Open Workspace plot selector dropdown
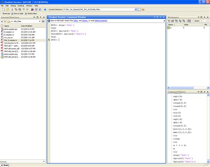210x167 pixels. [192, 21]
